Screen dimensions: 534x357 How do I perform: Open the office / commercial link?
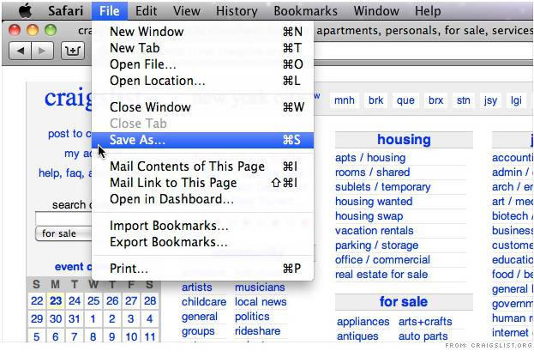coord(383,260)
